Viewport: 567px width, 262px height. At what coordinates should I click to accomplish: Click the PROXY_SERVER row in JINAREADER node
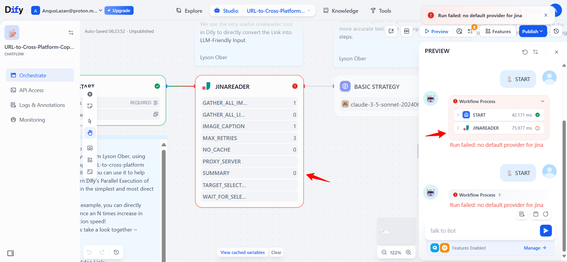(x=249, y=161)
